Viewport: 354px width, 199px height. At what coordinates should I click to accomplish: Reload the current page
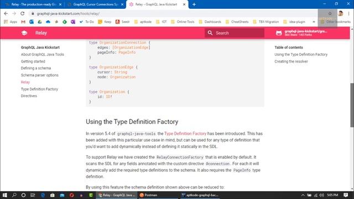coord(22,13)
